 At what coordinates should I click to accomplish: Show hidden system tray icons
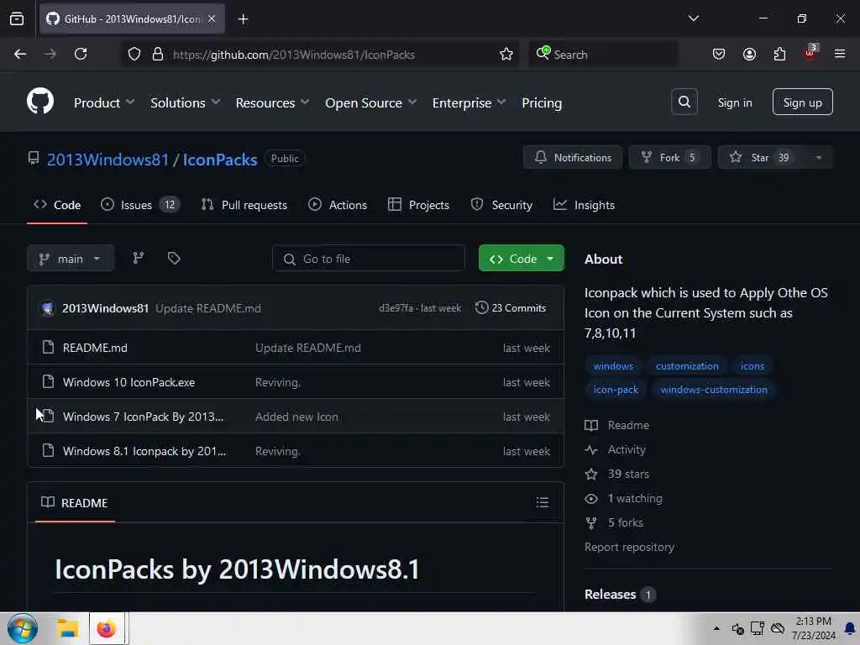pyautogui.click(x=716, y=628)
